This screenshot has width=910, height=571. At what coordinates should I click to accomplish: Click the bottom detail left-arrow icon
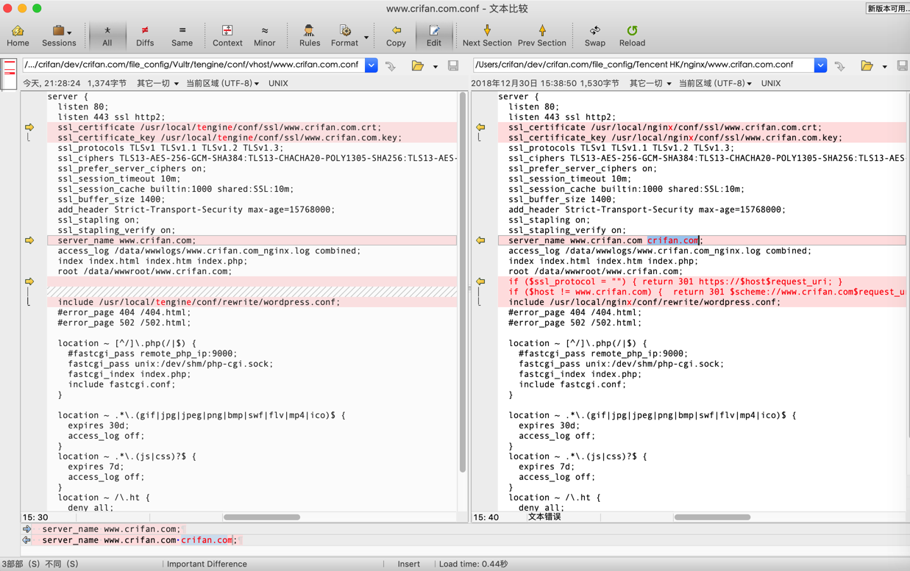27,540
